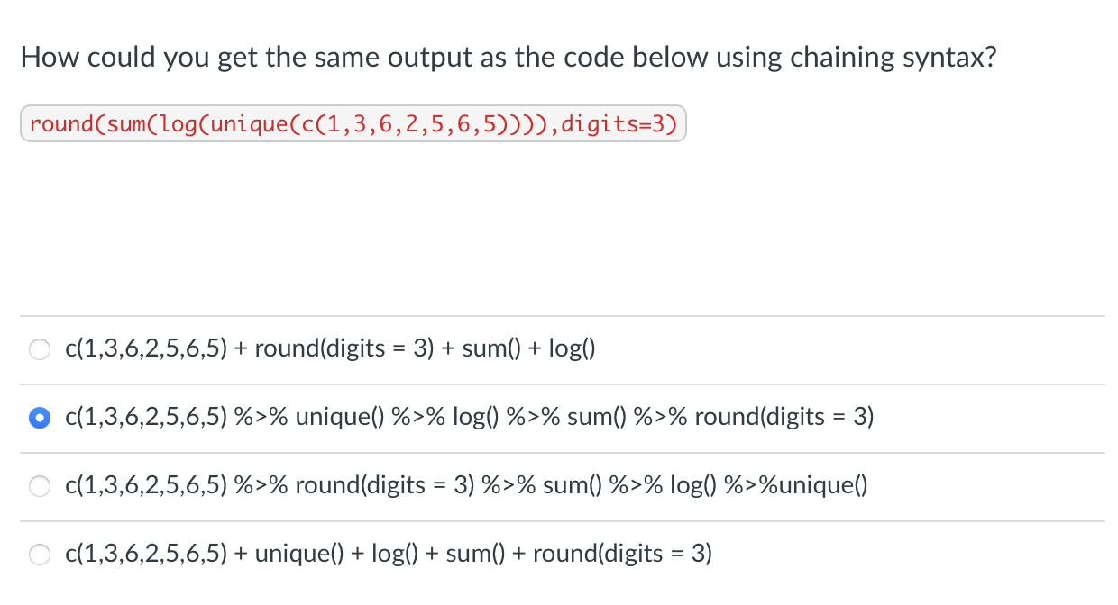
Task: Click c(1,3,6,2,5,6,5) starting the third answer
Action: pyautogui.click(x=146, y=485)
